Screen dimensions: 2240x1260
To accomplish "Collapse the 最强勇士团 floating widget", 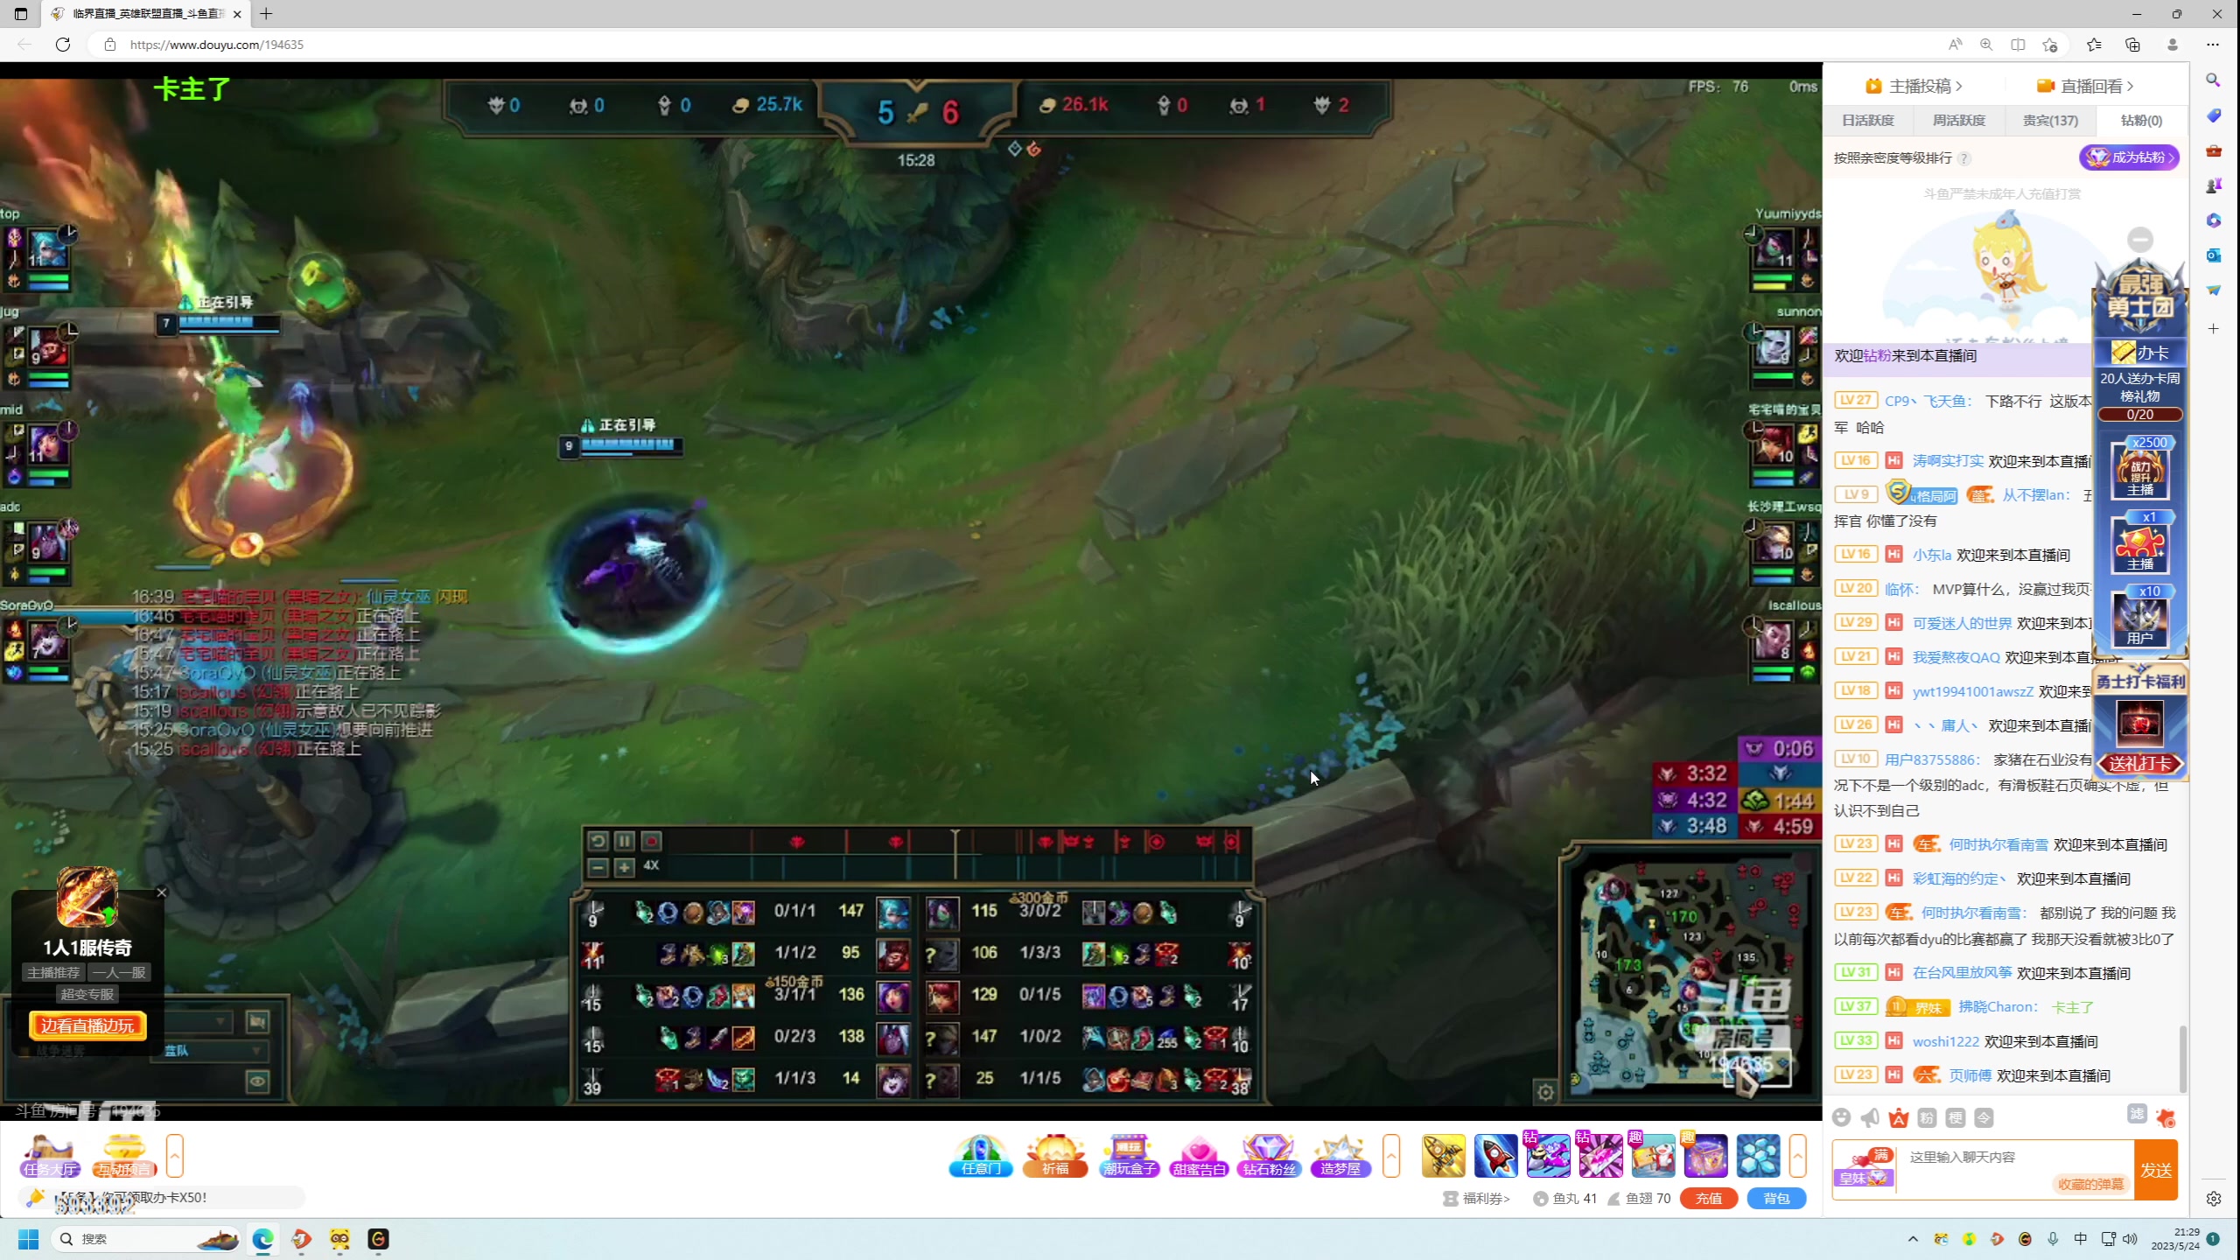I will coord(2140,240).
